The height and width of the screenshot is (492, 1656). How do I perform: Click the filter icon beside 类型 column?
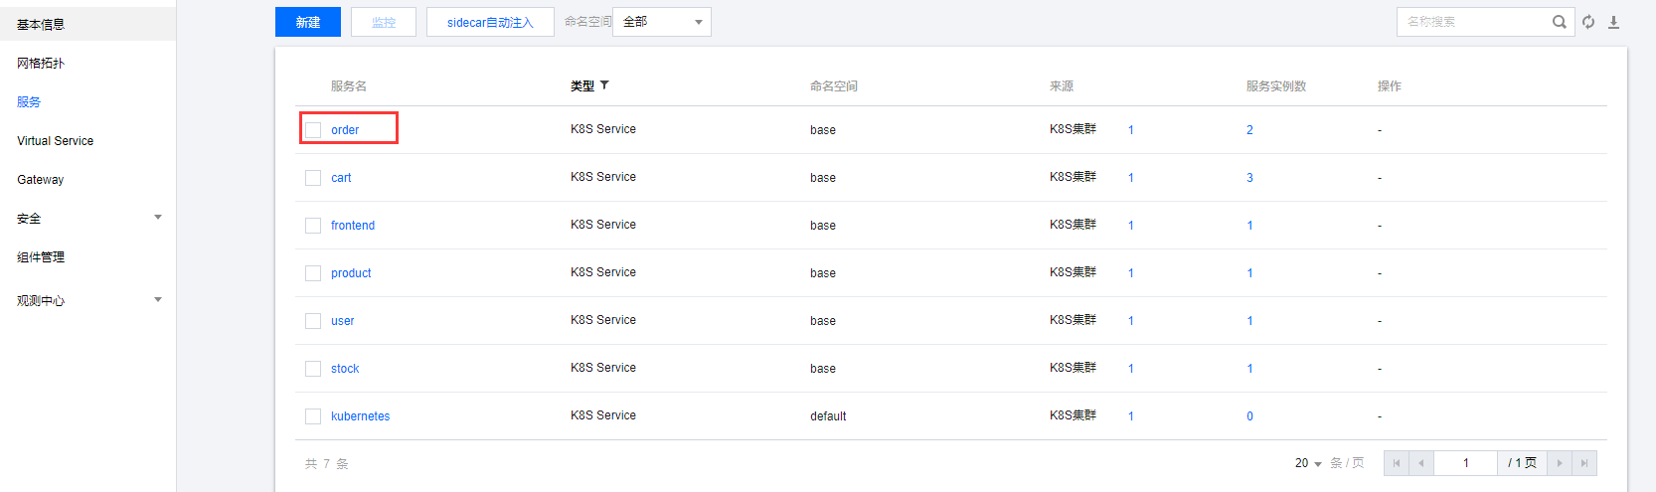click(604, 85)
